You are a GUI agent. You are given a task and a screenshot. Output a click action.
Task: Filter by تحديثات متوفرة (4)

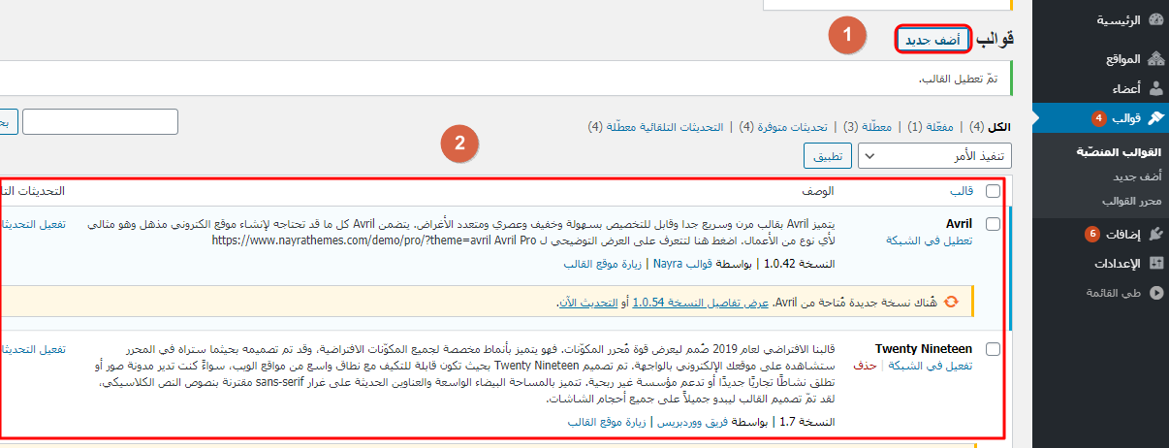(783, 127)
